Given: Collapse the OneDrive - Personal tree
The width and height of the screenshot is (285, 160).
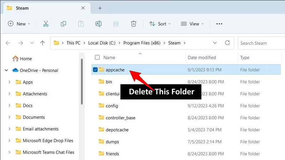Looking at the screenshot, I should (6, 70).
